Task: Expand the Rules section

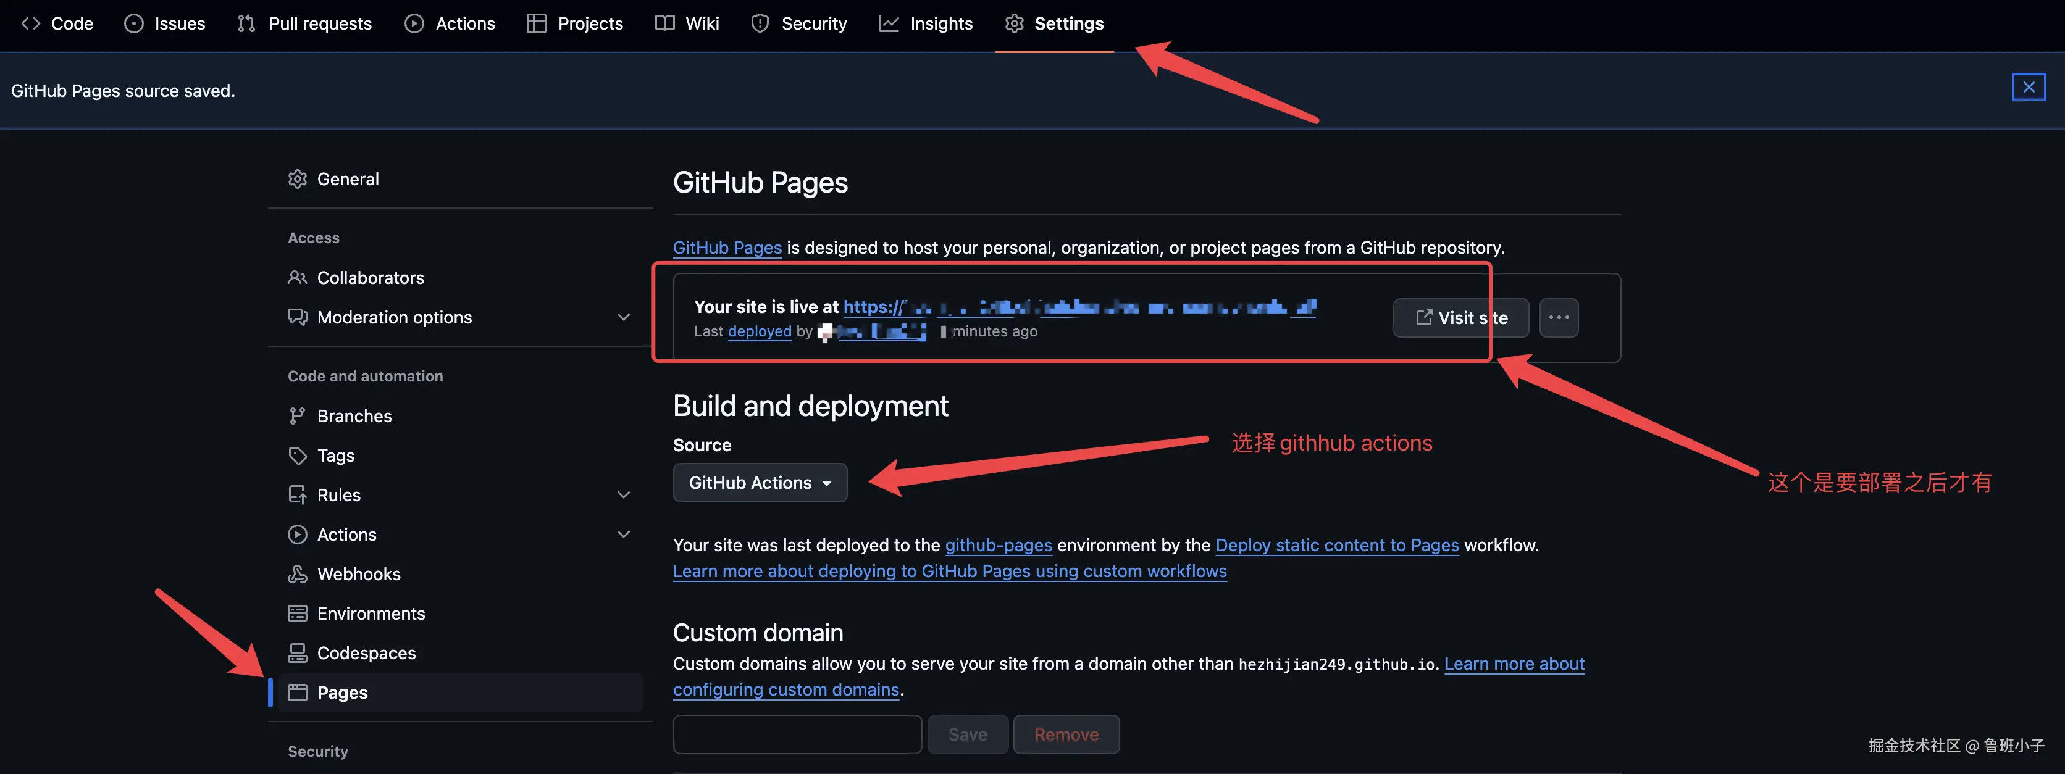Action: (624, 494)
